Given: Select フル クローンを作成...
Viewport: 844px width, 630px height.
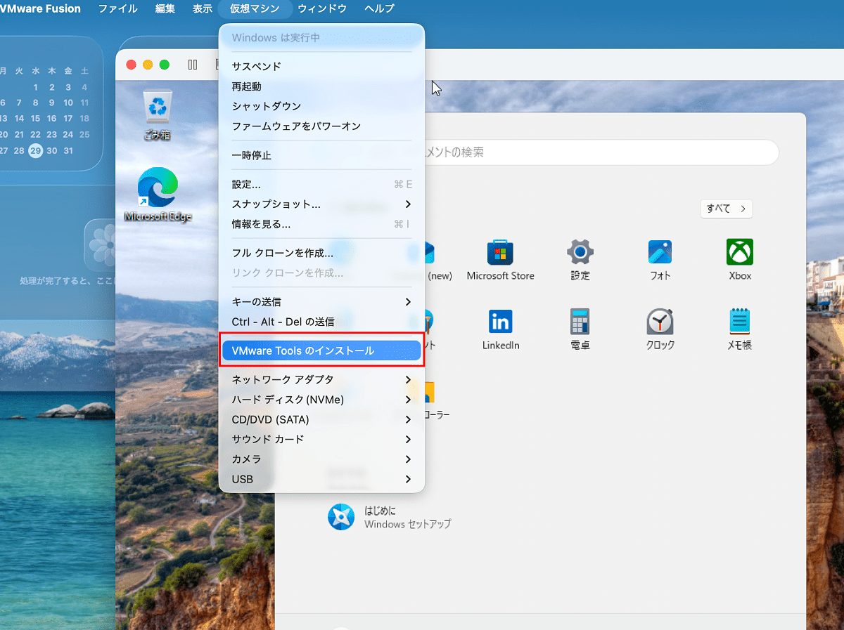Looking at the screenshot, I should pyautogui.click(x=322, y=253).
